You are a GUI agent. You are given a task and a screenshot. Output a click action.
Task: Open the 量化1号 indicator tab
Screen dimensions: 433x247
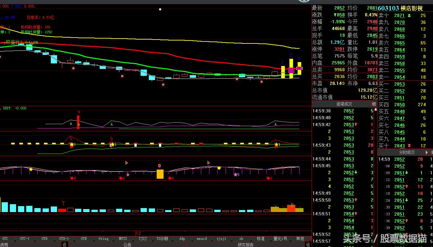click(x=280, y=239)
